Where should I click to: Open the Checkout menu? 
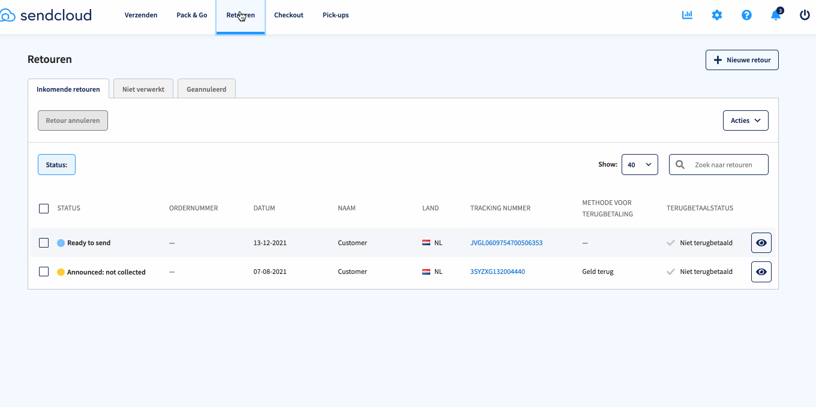[289, 15]
